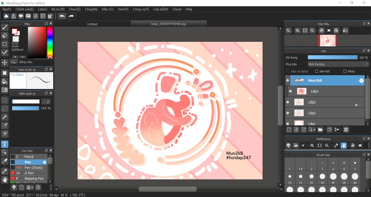Click the Navigator preview thumbnail
This screenshot has height=197, width=371.
coord(328,41)
